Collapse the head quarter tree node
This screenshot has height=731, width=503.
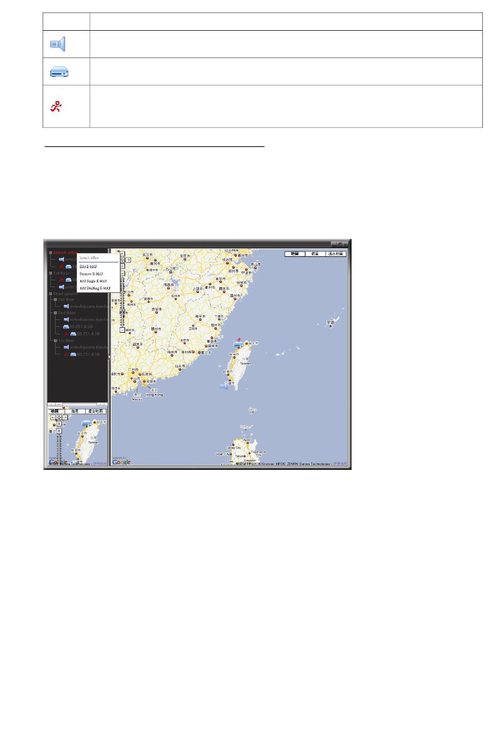pos(50,294)
